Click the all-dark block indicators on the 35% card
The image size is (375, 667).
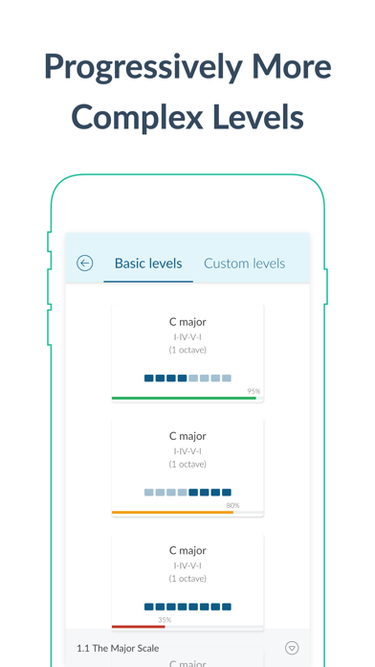[187, 607]
